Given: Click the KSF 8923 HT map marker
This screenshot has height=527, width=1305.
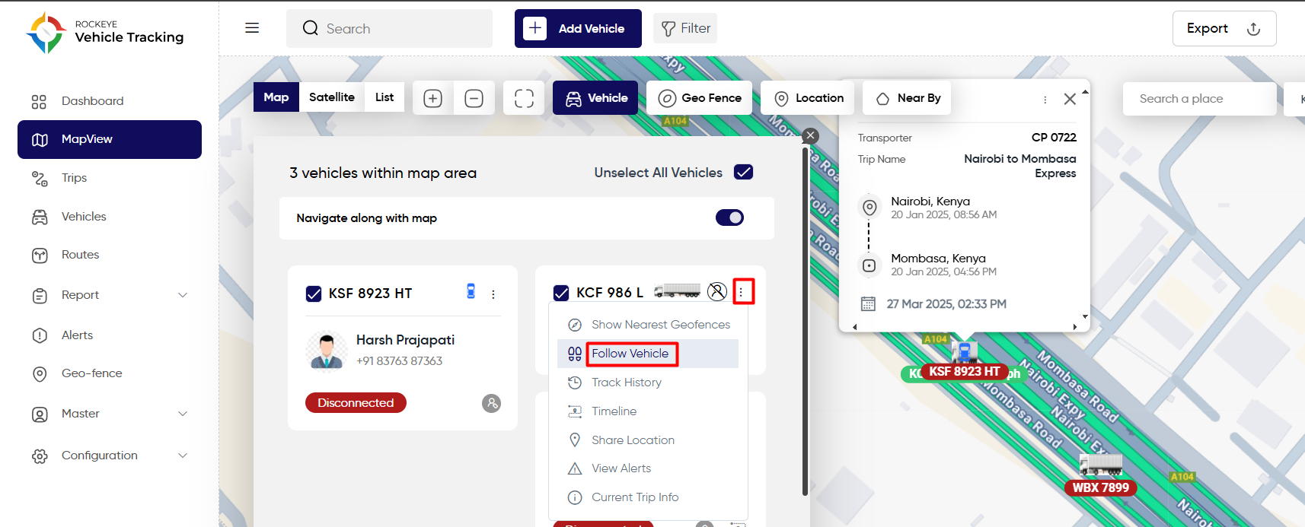Looking at the screenshot, I should 965,371.
